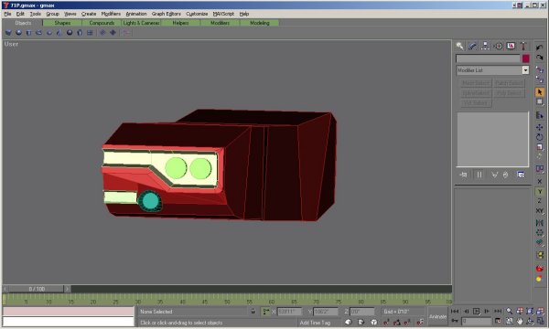Toggle the selection lock padlock

click(x=253, y=311)
